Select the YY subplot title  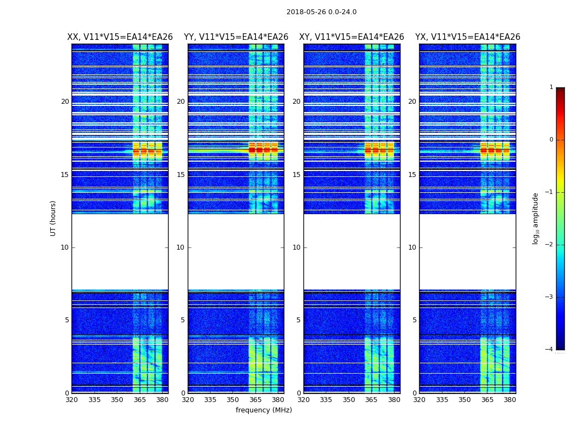pos(236,37)
